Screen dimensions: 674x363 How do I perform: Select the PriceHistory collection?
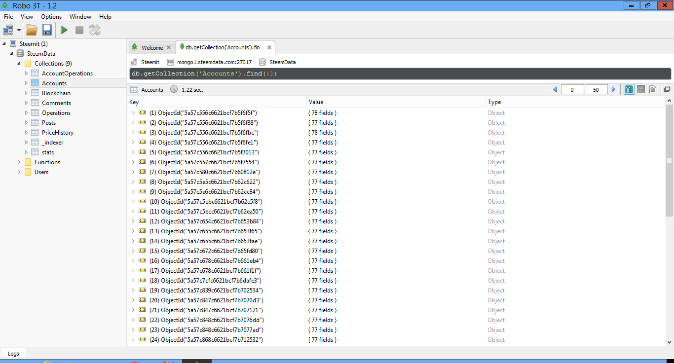click(x=58, y=133)
